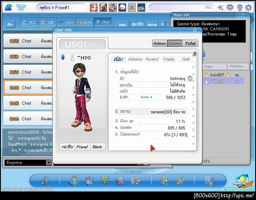Click the water drop icon in User Info
Viewport: 256px width, 200px height.
72,58
